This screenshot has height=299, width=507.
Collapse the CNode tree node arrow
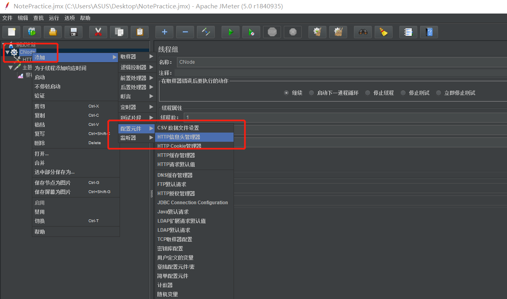pos(7,52)
